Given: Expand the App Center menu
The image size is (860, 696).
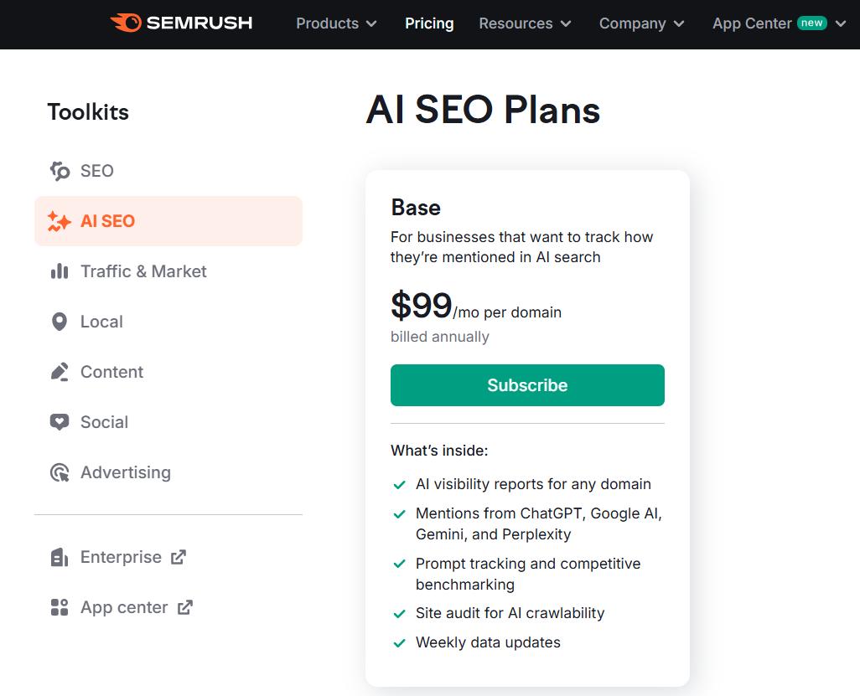Looking at the screenshot, I should click(x=780, y=24).
